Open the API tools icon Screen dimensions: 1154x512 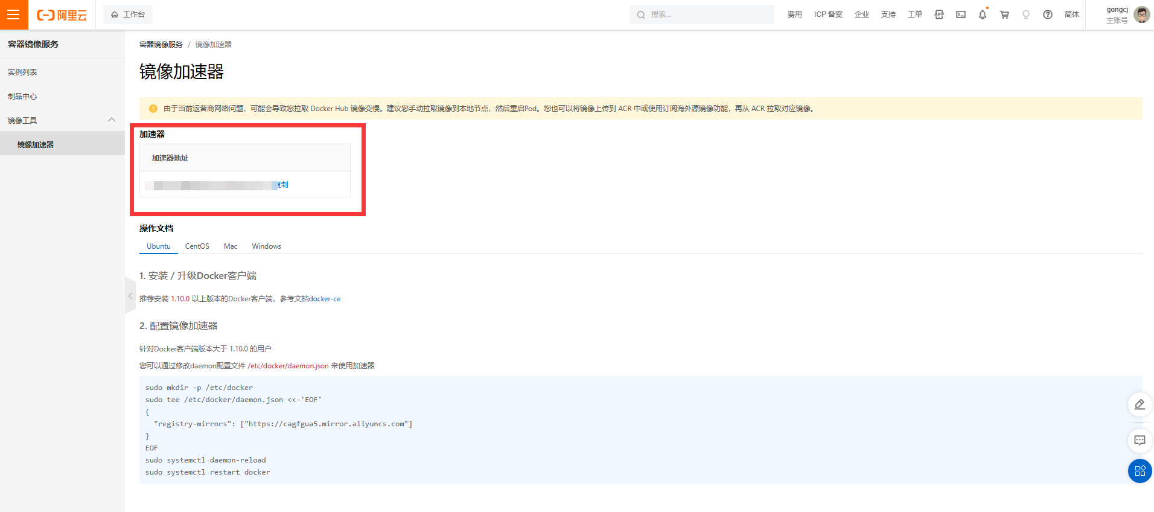pos(939,14)
